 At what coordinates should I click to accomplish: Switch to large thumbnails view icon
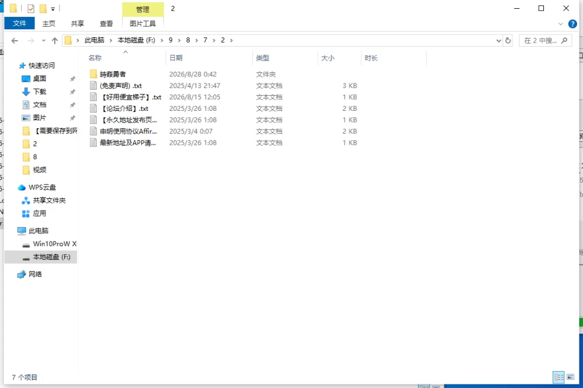point(570,377)
